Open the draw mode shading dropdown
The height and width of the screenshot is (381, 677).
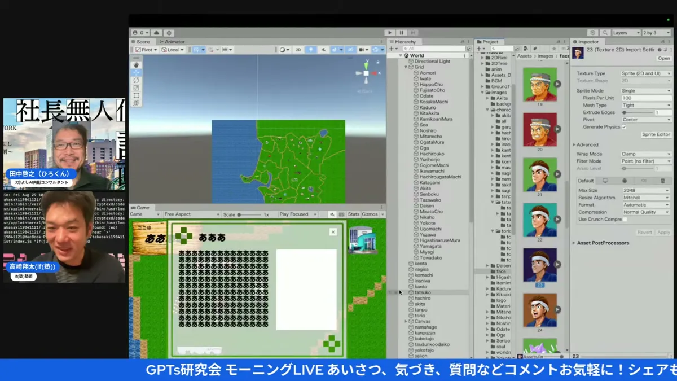pyautogui.click(x=284, y=50)
